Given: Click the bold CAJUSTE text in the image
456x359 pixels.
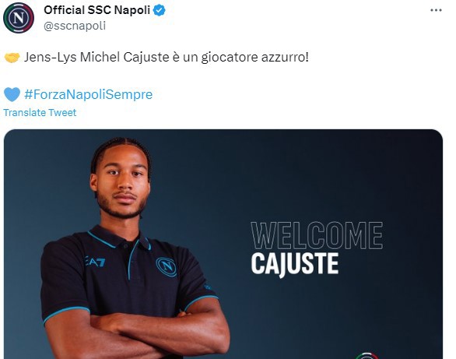Looking at the screenshot, I should (x=295, y=264).
